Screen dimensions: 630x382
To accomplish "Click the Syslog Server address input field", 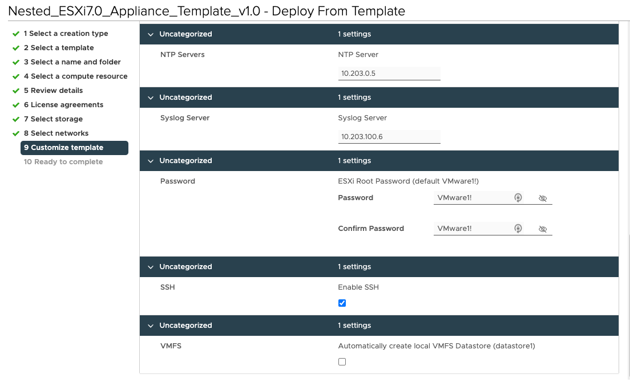I will point(389,137).
